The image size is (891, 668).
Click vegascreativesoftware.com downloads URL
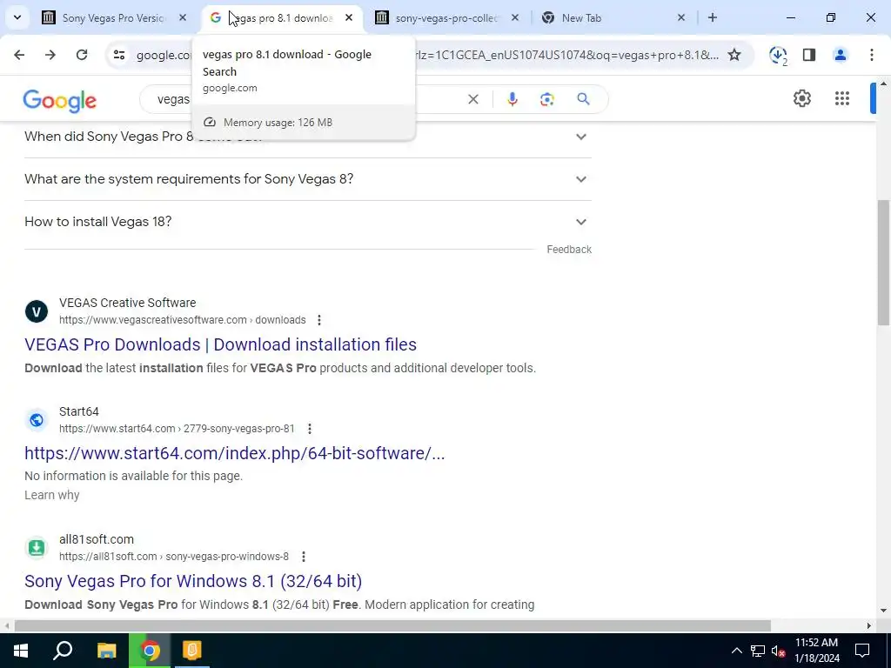(183, 320)
